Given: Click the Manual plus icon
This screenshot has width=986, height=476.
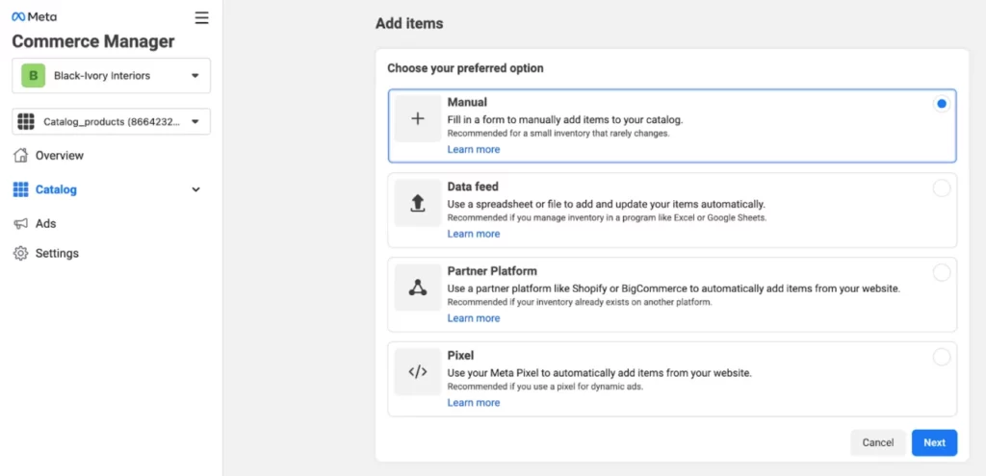Looking at the screenshot, I should [418, 118].
